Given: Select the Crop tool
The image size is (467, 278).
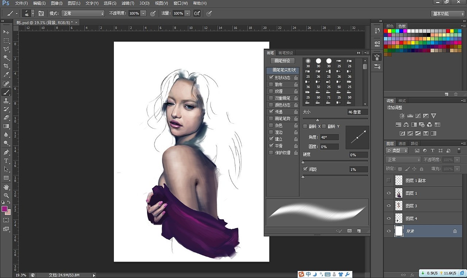Looking at the screenshot, I should (x=6, y=66).
